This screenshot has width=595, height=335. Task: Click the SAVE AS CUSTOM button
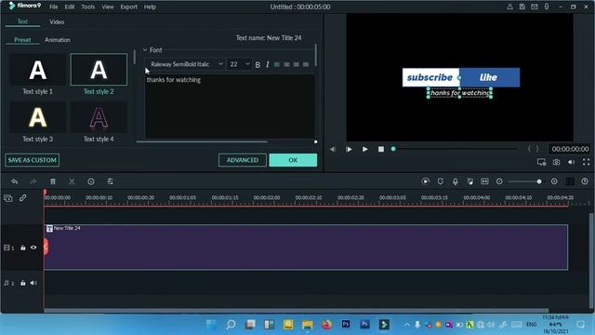(x=33, y=160)
